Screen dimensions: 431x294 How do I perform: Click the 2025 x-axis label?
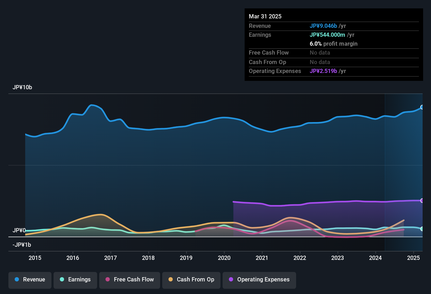[413, 258]
